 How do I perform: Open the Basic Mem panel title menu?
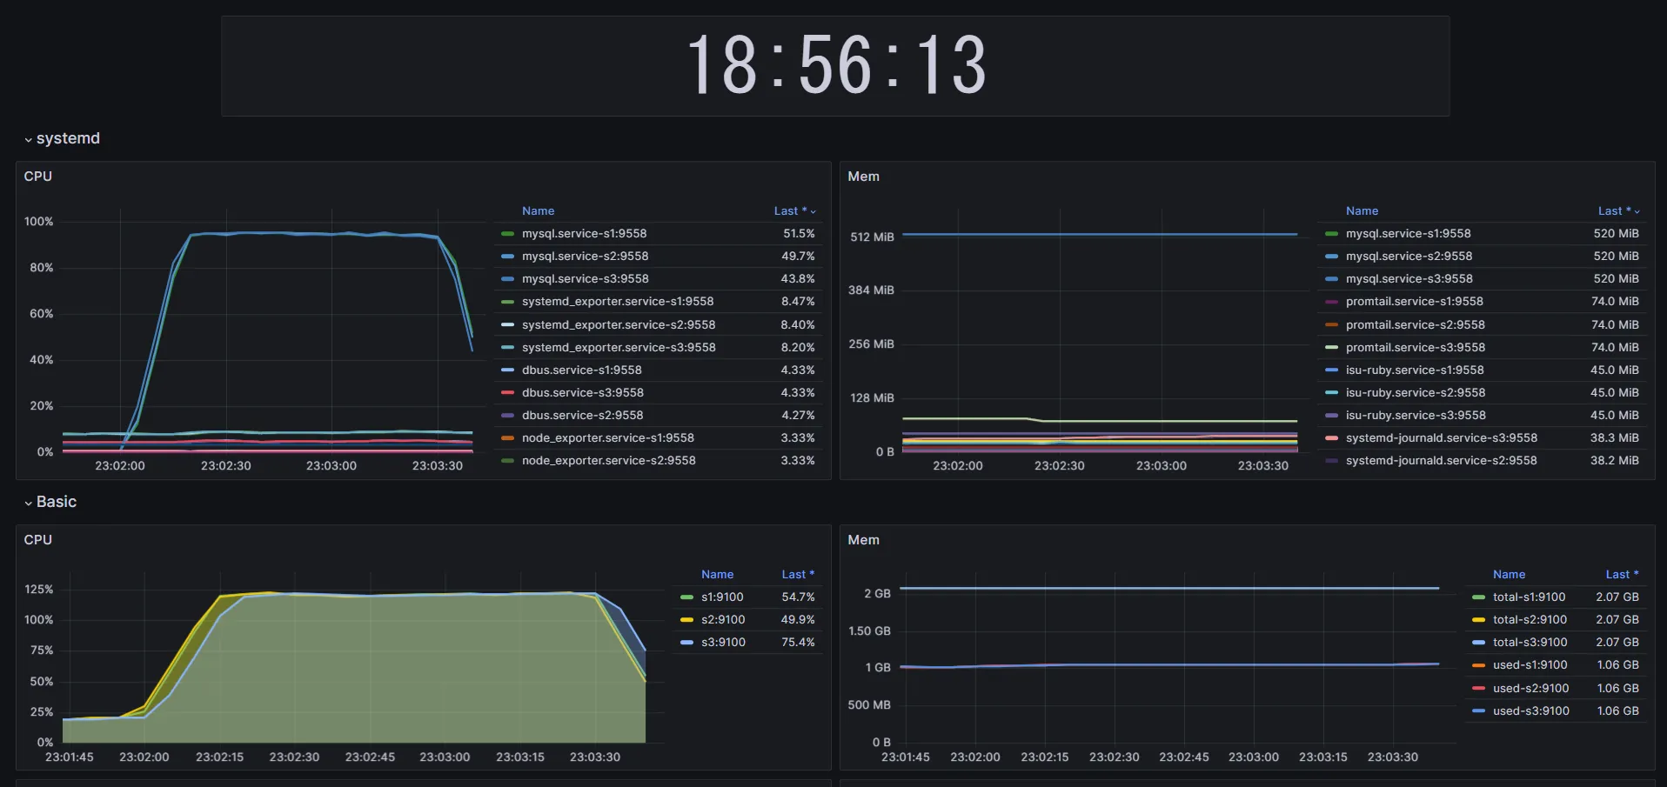(x=863, y=540)
